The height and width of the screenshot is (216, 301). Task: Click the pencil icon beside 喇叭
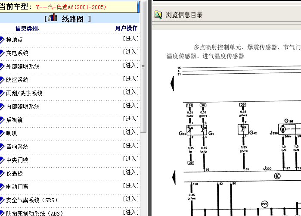2,133
